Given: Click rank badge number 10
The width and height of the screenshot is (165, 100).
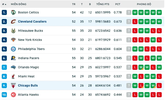Looking at the screenshot, I should pyautogui.click(x=4, y=95).
